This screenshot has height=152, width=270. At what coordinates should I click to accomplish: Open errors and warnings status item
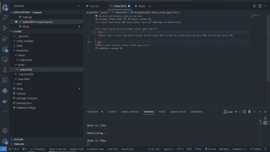(x=13, y=149)
